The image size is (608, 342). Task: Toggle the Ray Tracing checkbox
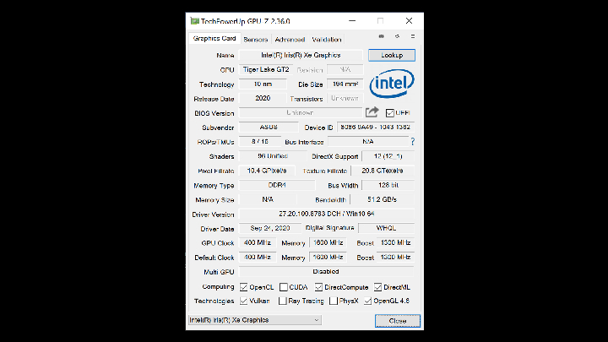[283, 301]
